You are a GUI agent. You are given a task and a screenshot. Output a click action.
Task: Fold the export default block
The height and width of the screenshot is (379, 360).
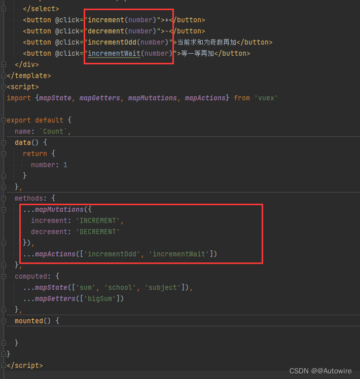[x=4, y=120]
